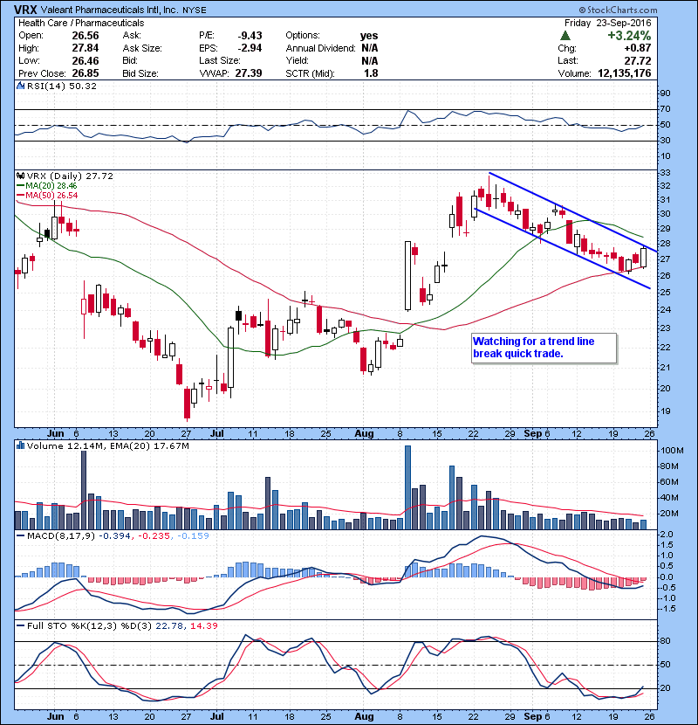
Task: Click the Open value 26.56
Action: point(86,36)
